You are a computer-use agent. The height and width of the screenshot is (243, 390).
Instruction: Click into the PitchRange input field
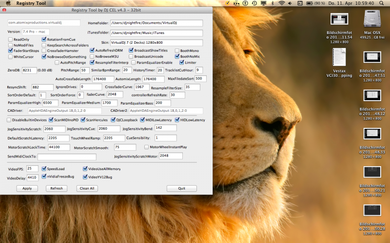(84, 70)
